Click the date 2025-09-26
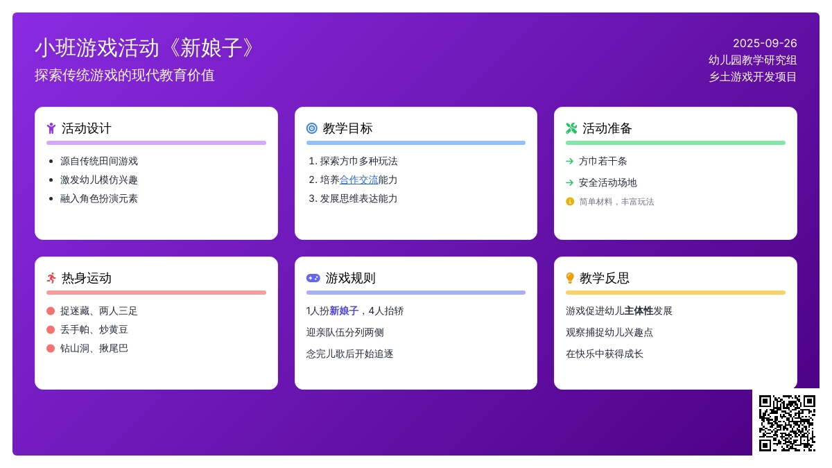Image resolution: width=832 pixels, height=468 pixels. point(765,43)
